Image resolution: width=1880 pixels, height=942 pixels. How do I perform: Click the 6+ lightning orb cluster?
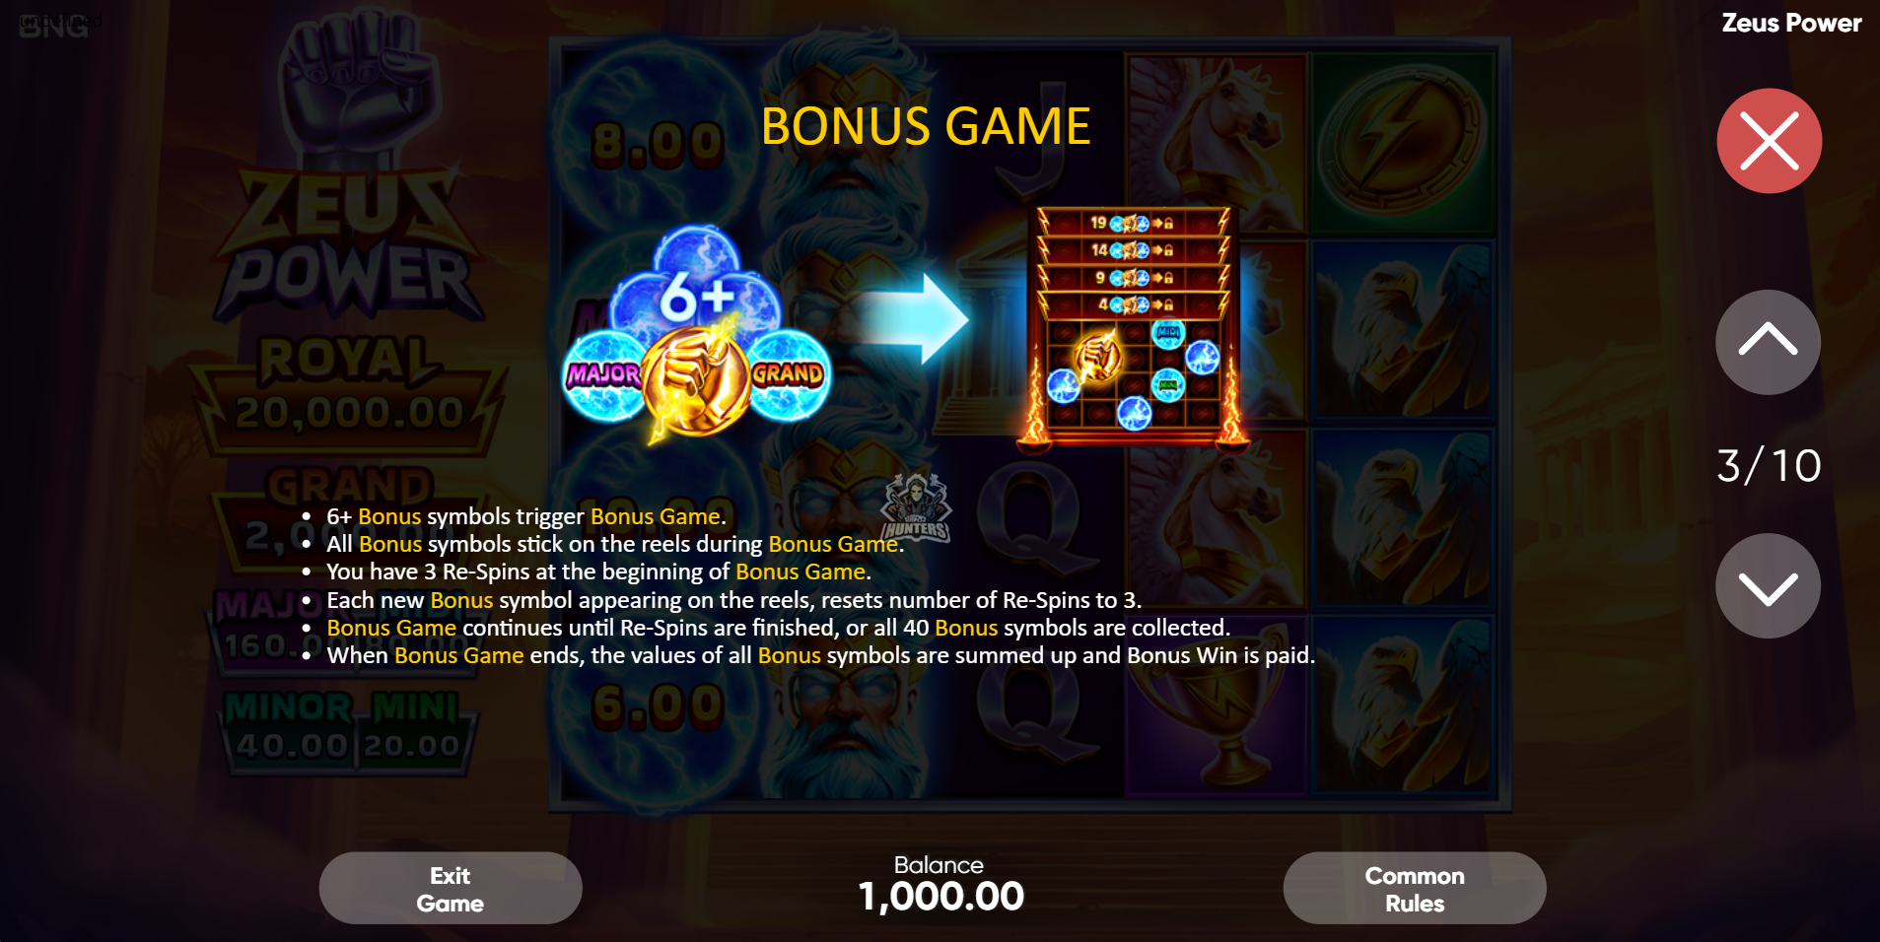click(696, 286)
